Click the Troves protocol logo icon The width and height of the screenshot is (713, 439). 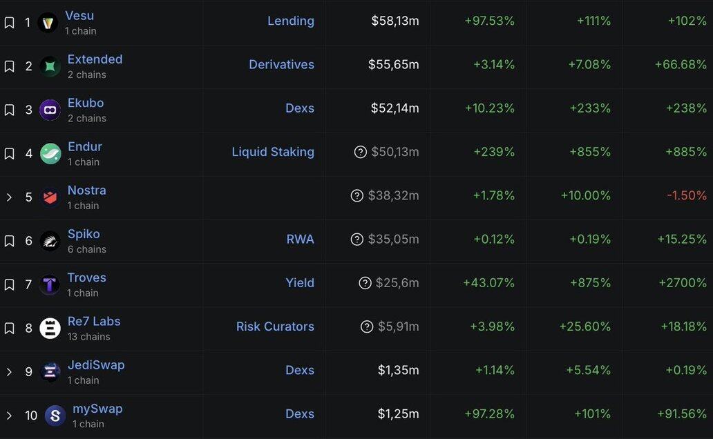tap(50, 284)
